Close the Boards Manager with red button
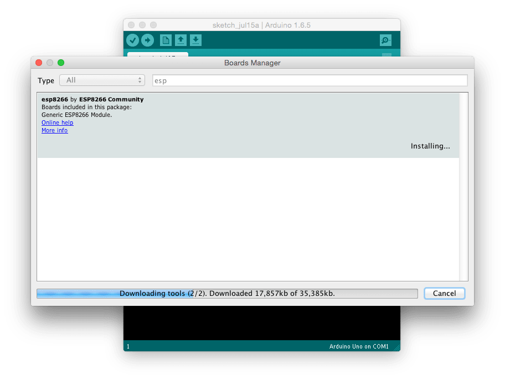This screenshot has height=379, width=505. (x=39, y=63)
